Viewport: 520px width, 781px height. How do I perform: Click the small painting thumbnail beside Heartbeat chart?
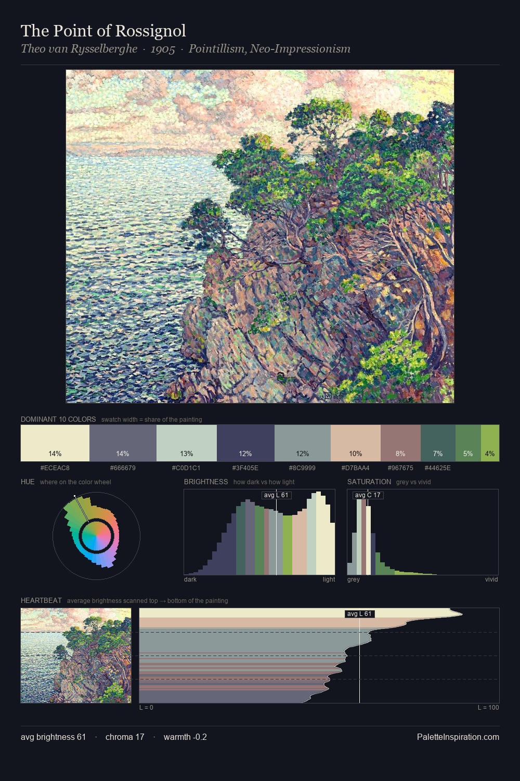(x=76, y=656)
